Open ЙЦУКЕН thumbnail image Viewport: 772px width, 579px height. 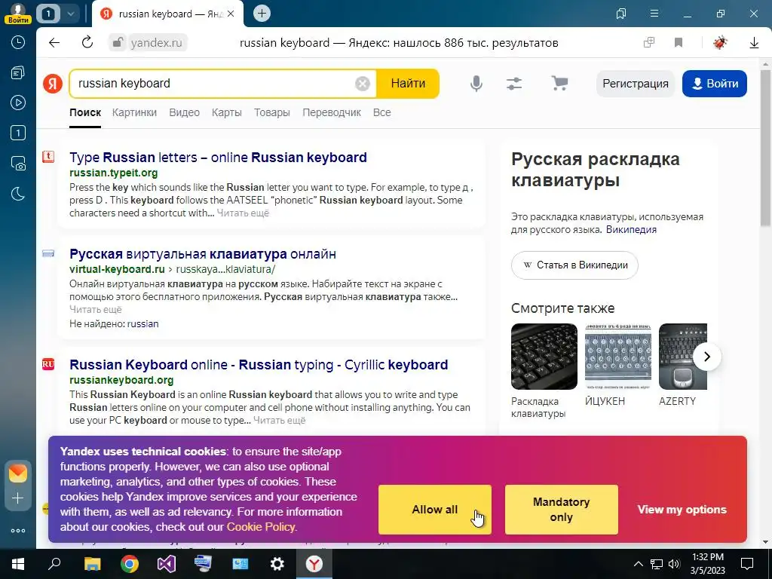pyautogui.click(x=618, y=357)
